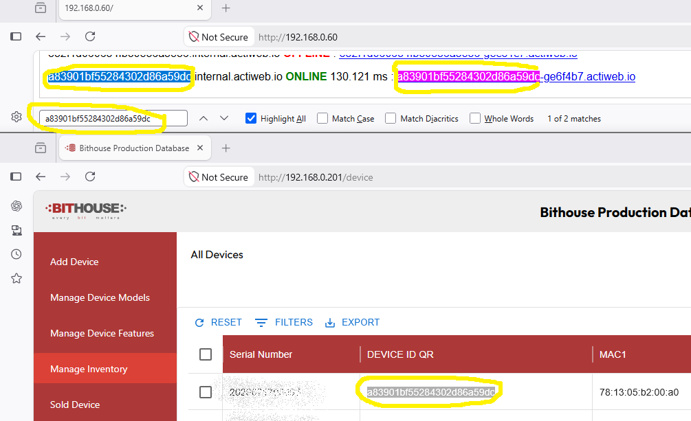Go back in the top browser window

pyautogui.click(x=41, y=36)
